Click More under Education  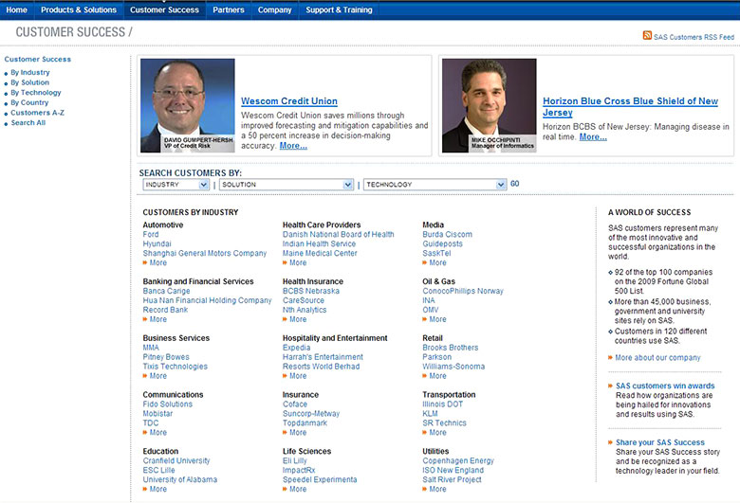point(157,489)
